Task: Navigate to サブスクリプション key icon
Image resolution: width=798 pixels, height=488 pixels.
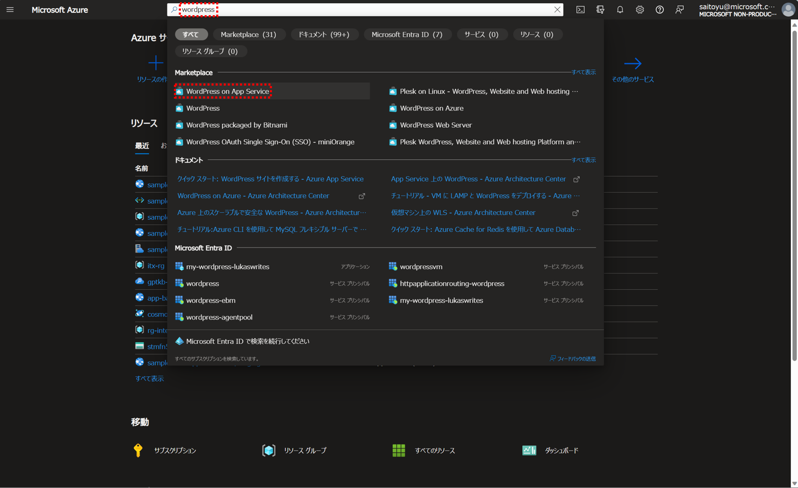Action: coord(138,450)
